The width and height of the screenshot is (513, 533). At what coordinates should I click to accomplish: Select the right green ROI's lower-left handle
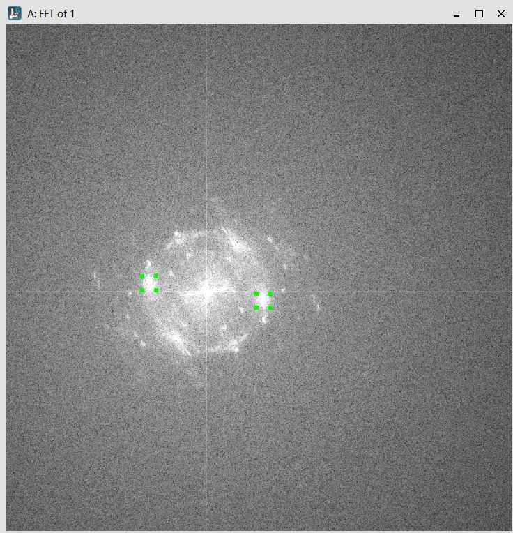click(256, 308)
